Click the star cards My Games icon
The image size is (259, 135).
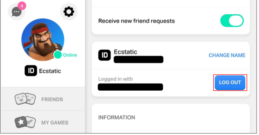point(25,122)
